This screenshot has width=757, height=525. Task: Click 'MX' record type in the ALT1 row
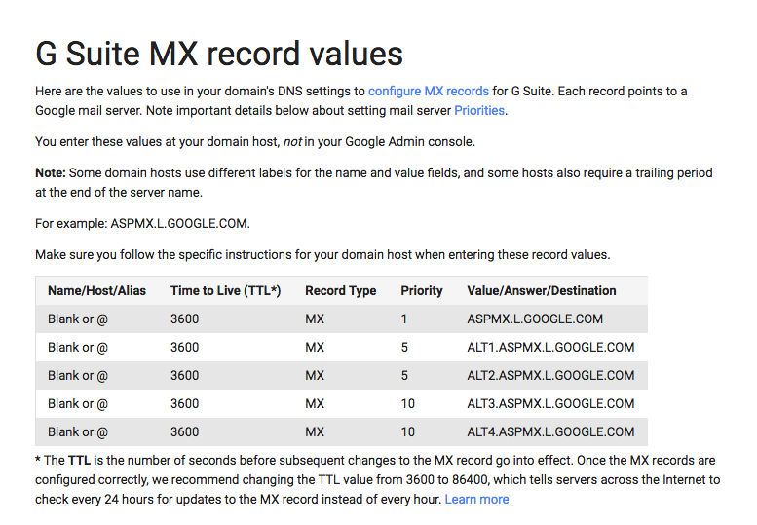coord(315,348)
